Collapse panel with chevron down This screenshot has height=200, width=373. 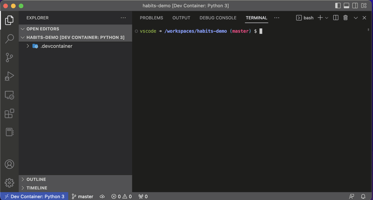coord(356,18)
